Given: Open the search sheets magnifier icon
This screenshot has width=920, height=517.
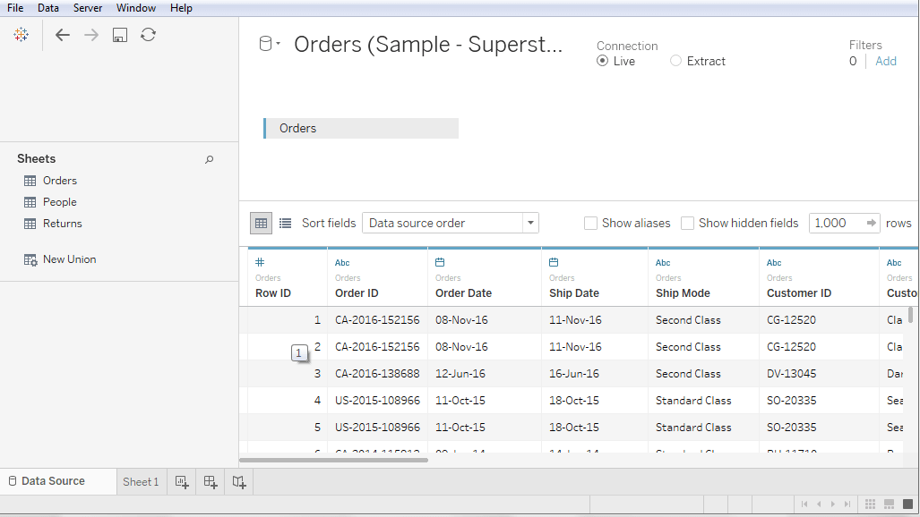Looking at the screenshot, I should pos(209,159).
